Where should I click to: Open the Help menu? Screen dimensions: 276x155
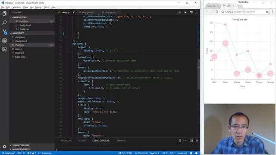coord(53,7)
